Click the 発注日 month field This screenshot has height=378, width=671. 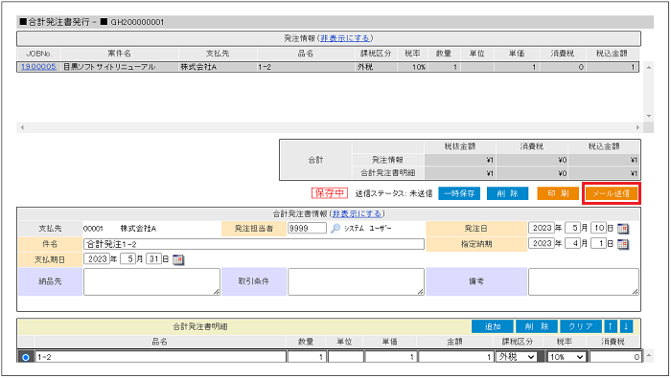[x=572, y=228]
